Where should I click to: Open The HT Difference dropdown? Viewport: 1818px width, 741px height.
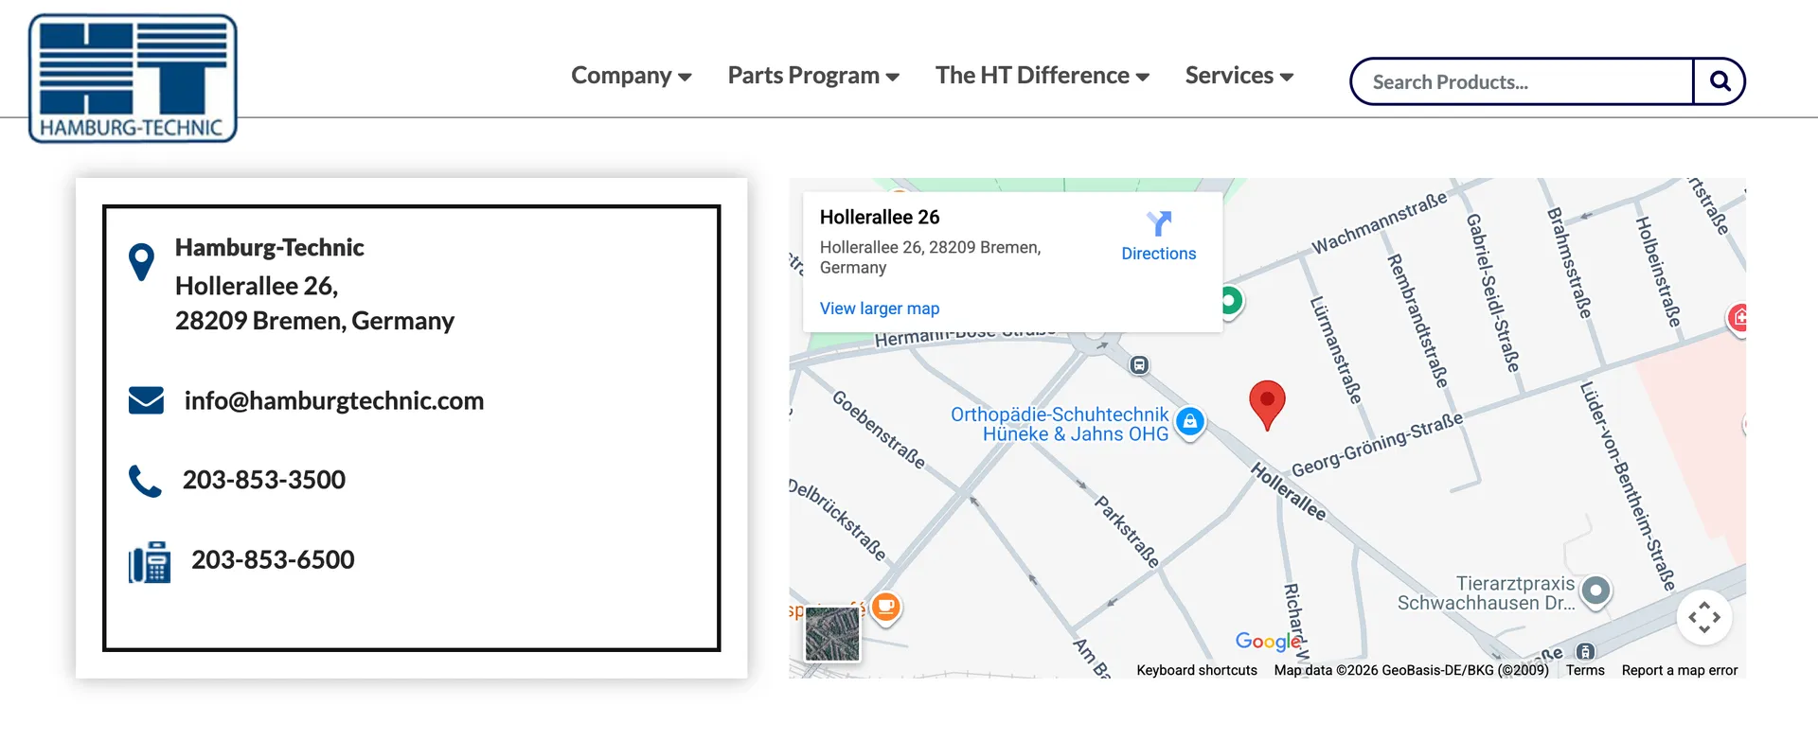point(1042,76)
